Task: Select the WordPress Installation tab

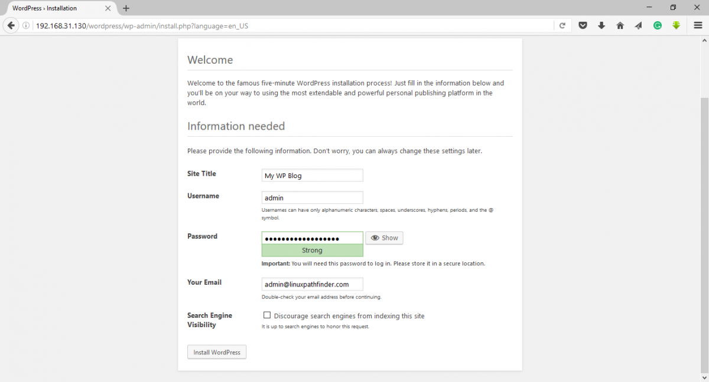Action: pos(59,8)
